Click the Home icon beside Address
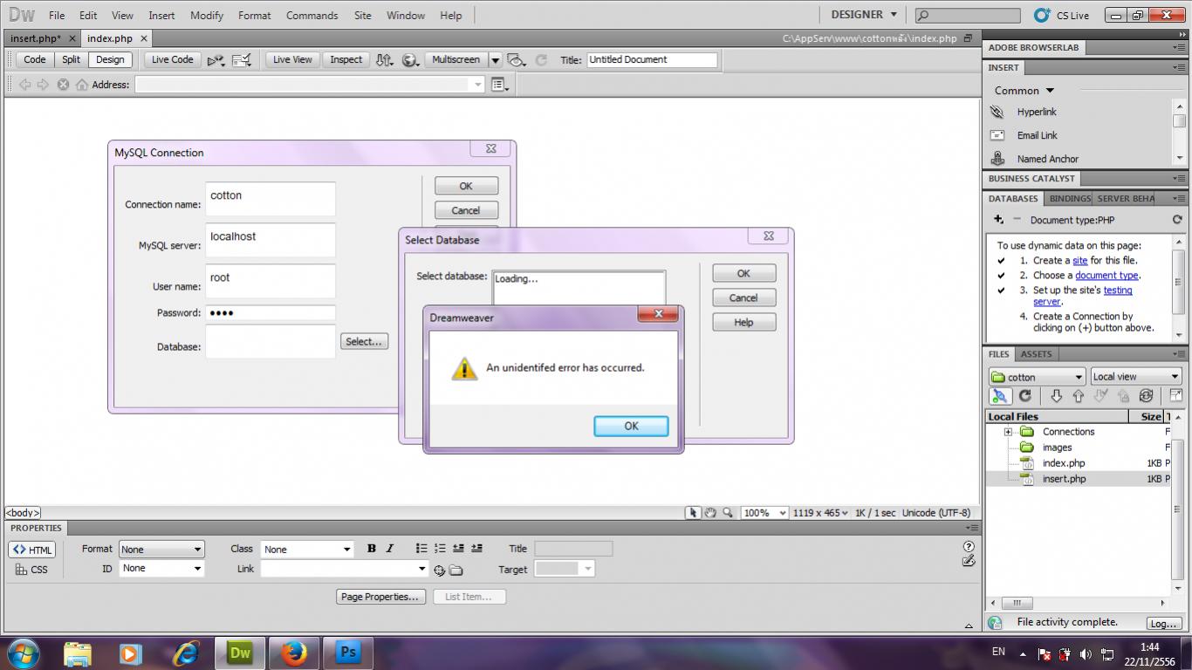Viewport: 1192px width, 670px height. click(82, 85)
